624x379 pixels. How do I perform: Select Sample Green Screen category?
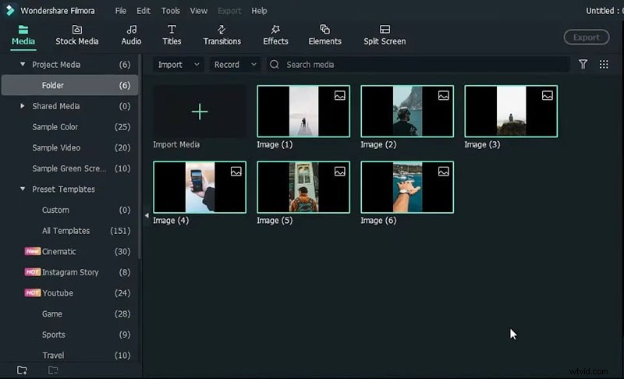click(x=69, y=168)
